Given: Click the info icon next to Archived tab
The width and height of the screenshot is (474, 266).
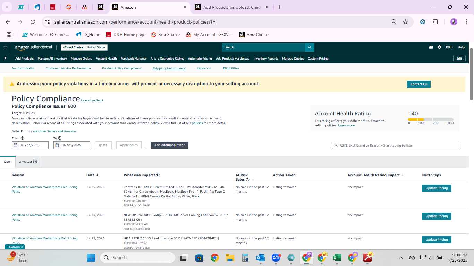Looking at the screenshot, I should point(35,162).
